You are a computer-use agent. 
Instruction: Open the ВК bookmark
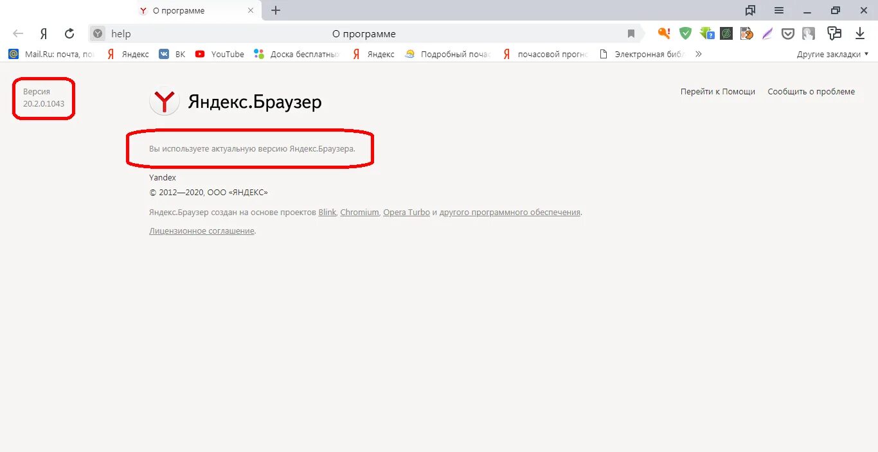point(172,55)
